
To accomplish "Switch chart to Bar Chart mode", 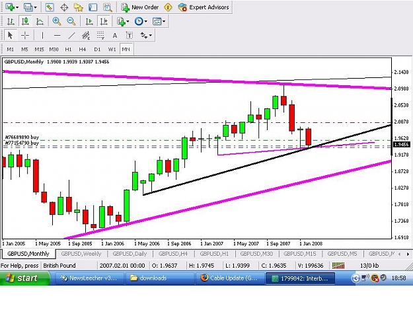I will tap(11, 21).
